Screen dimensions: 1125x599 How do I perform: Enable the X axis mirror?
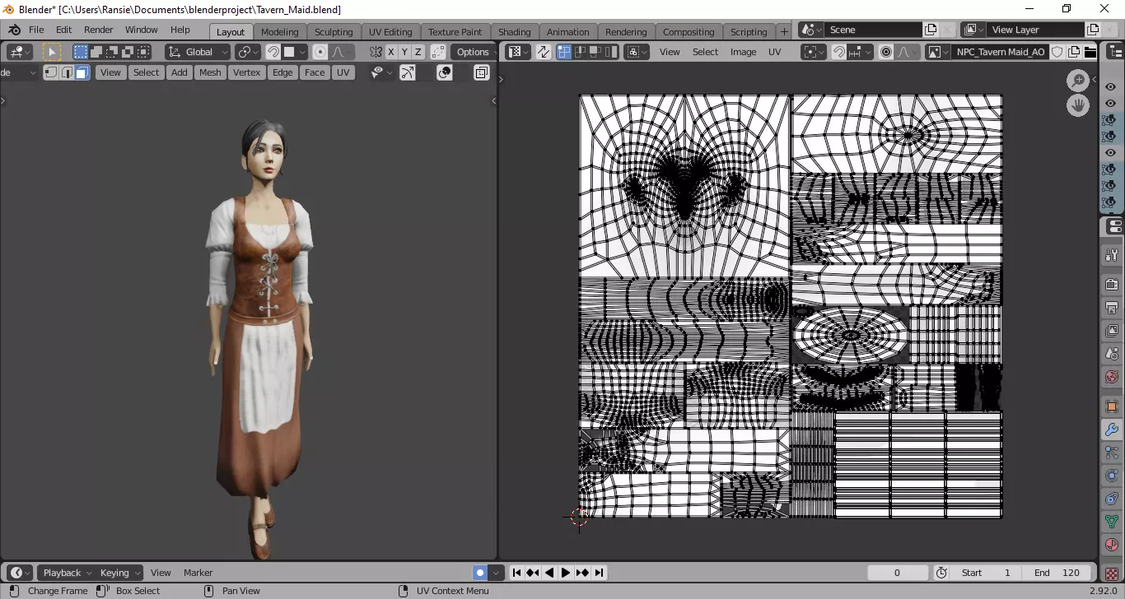pyautogui.click(x=391, y=52)
